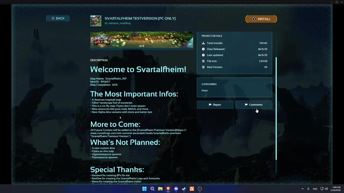The height and width of the screenshot is (193, 344).
Task: Click the microphone tray icon
Action: pos(308,189)
